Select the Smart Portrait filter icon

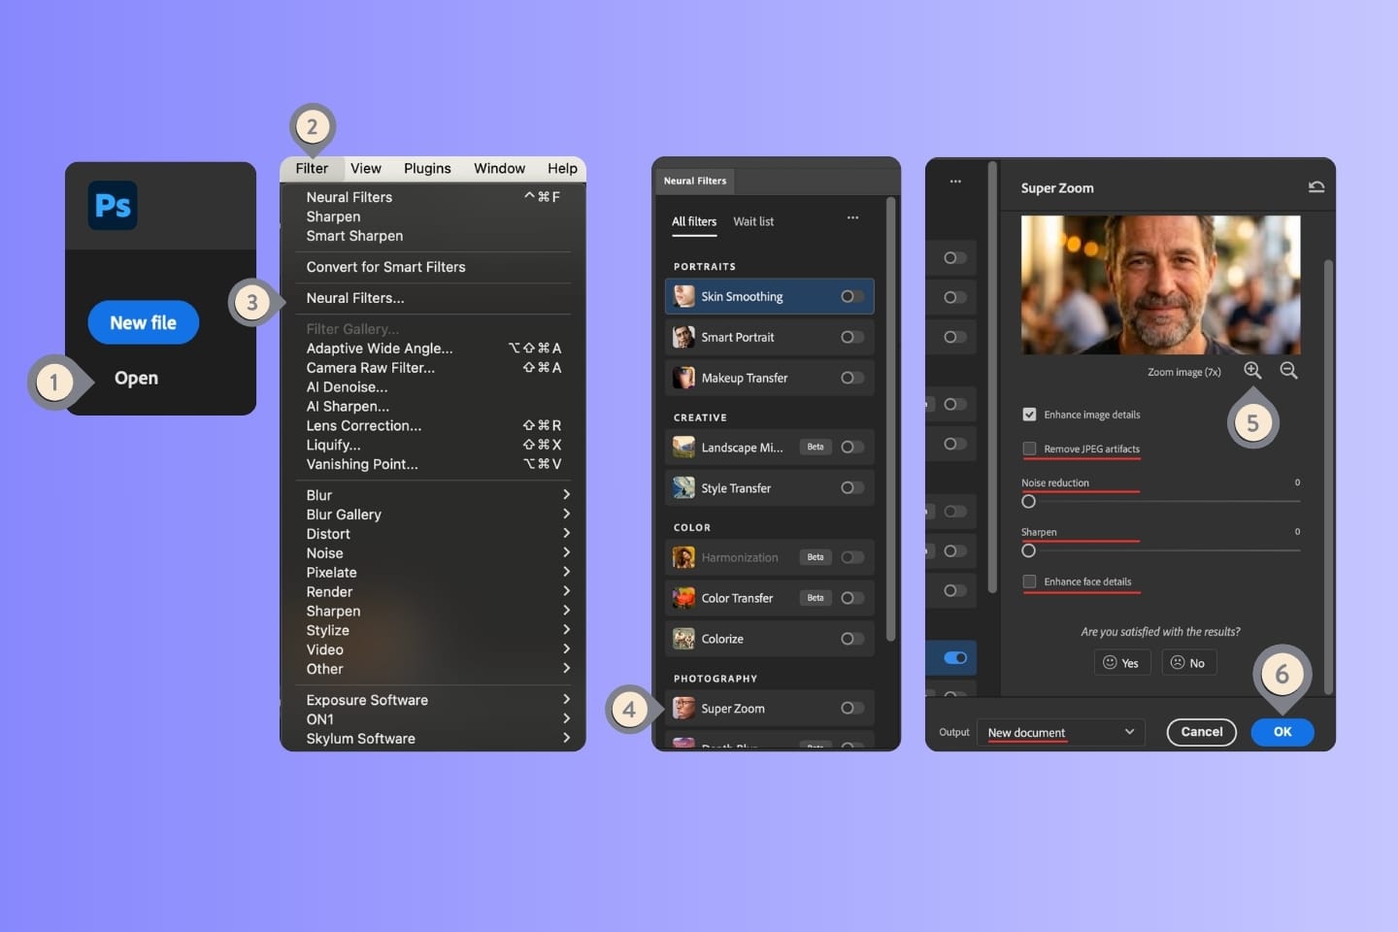pos(683,337)
